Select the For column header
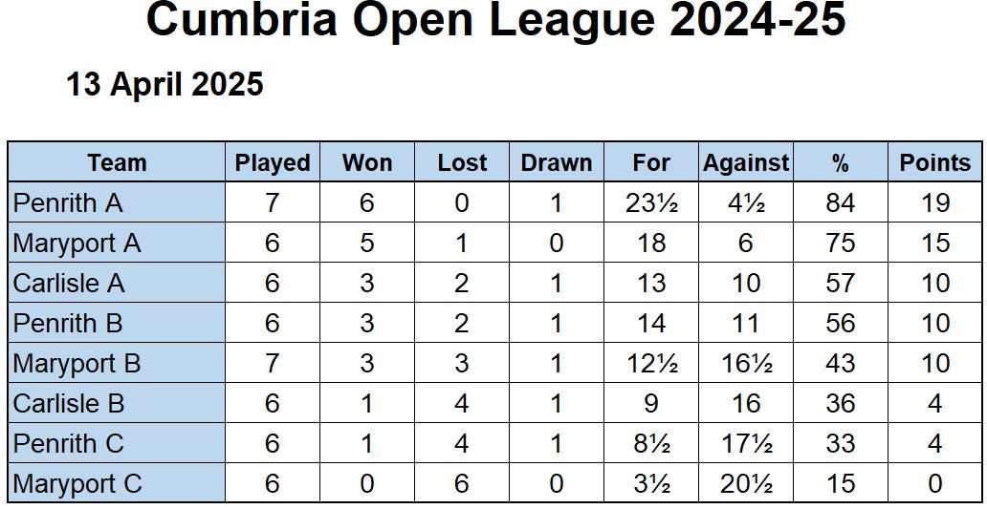The width and height of the screenshot is (987, 509). [x=651, y=162]
